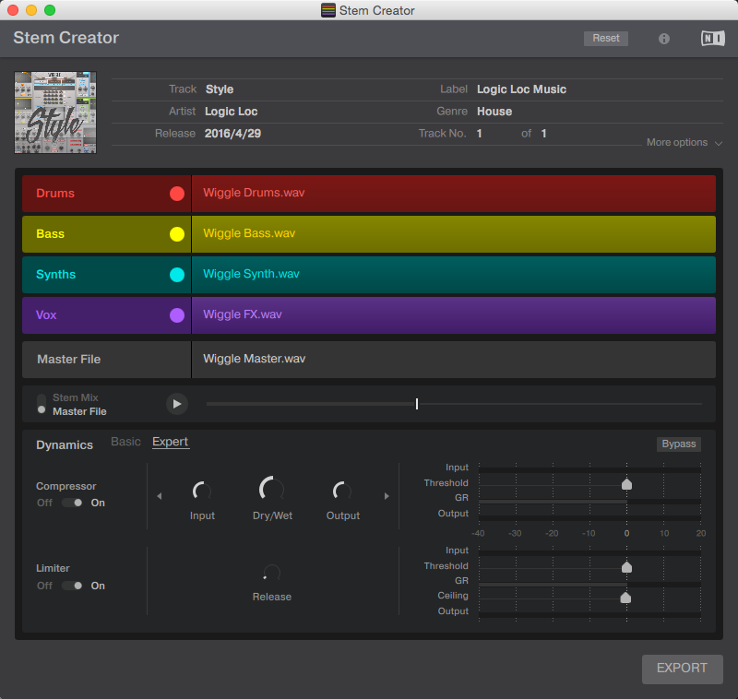Screen dimensions: 738x699
Task: Edit the Track name field Style
Action: pyautogui.click(x=220, y=89)
